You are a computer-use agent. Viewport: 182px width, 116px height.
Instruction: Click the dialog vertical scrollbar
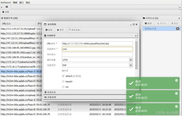(x=136, y=55)
